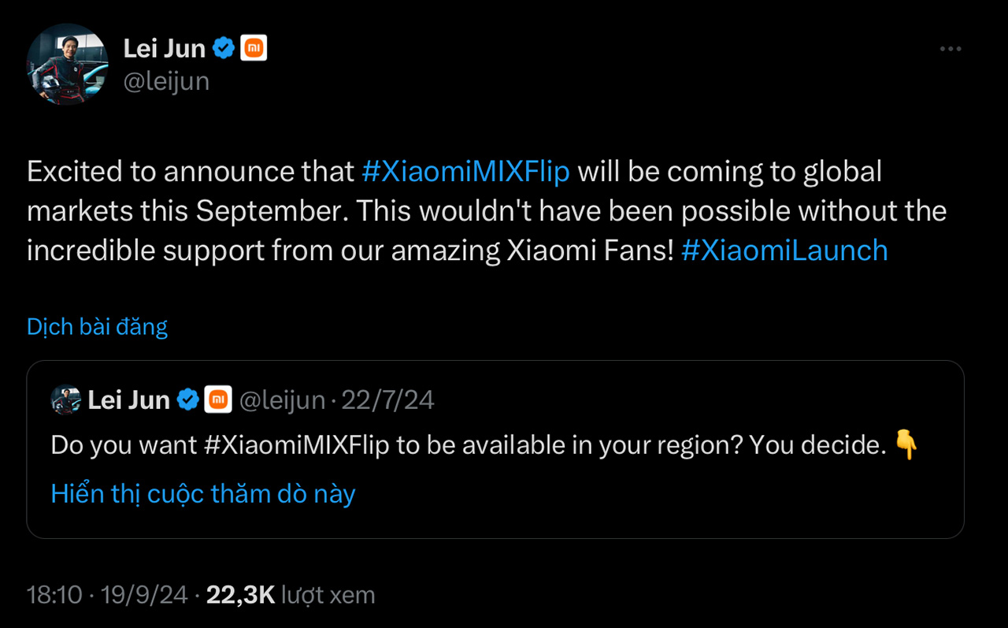Click the verified checkmark in the quoted tweet
The image size is (1008, 628).
(187, 399)
